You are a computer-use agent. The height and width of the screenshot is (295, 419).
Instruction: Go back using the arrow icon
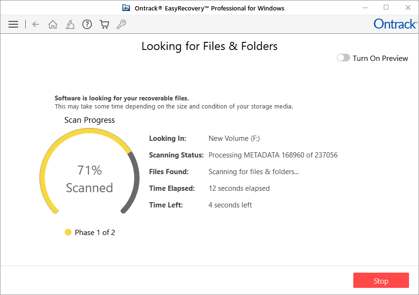(36, 24)
